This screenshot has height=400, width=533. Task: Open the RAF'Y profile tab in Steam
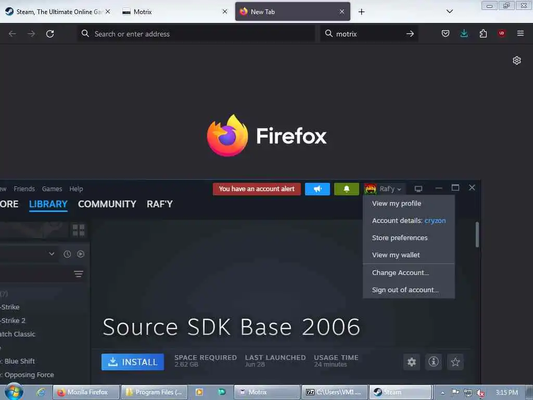[160, 204]
